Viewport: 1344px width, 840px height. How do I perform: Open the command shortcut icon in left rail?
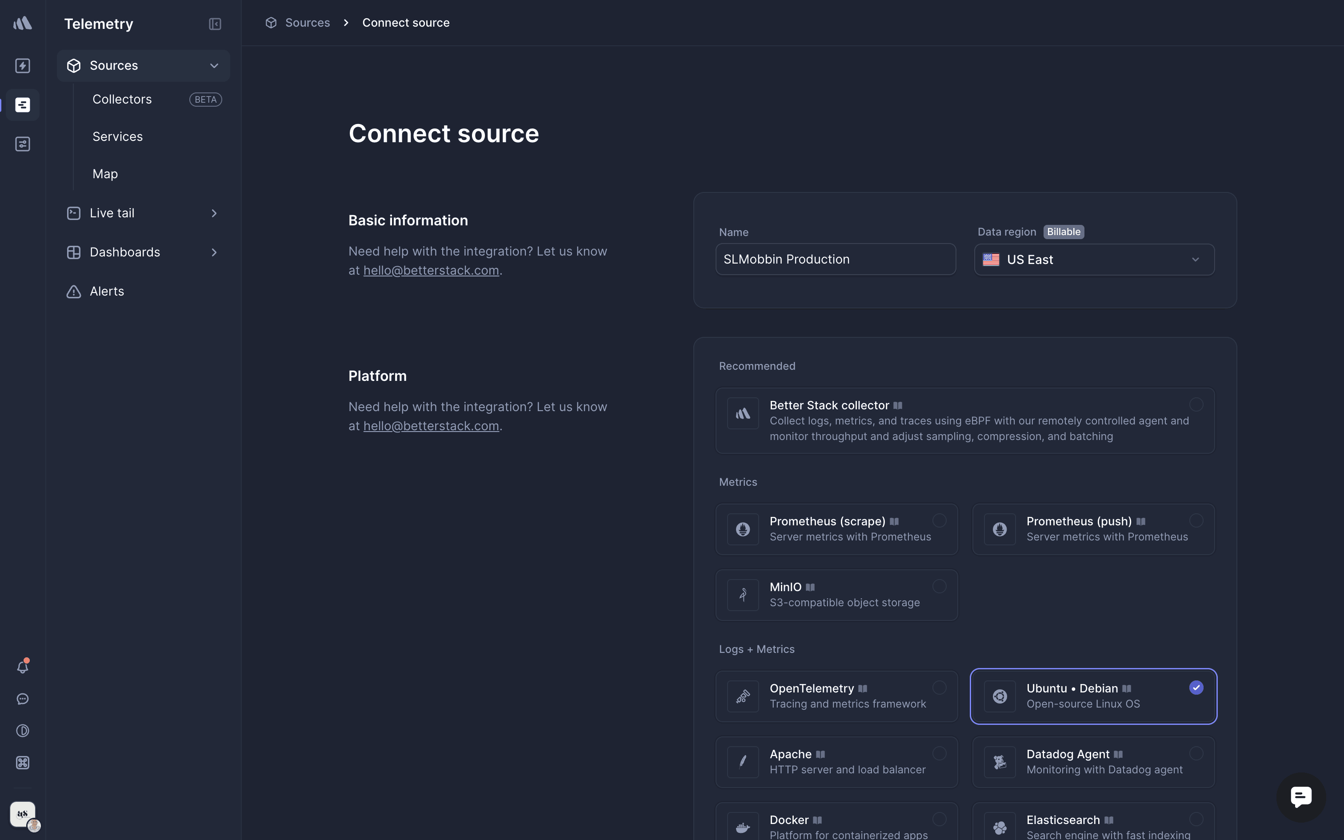23,763
